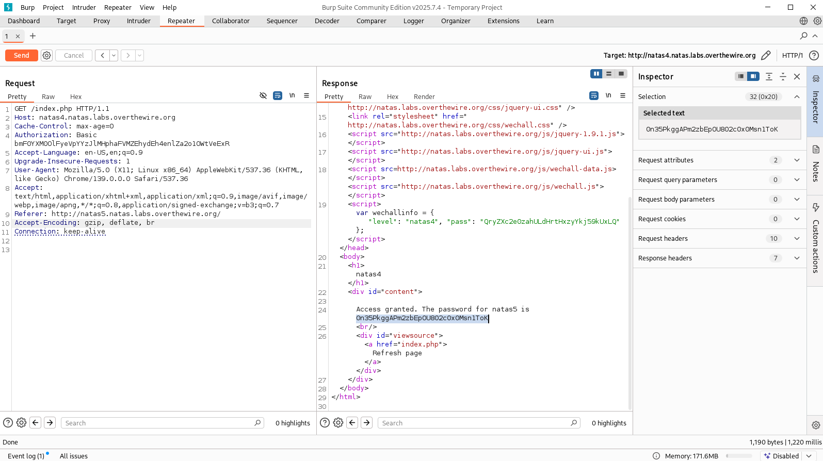
Task: Open the Event log in status bar
Action: pyautogui.click(x=26, y=456)
